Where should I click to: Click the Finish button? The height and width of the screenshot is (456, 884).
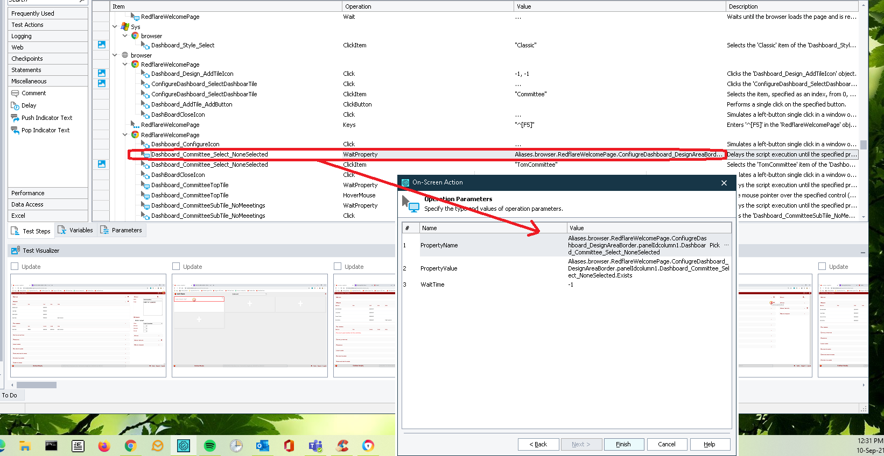pyautogui.click(x=623, y=444)
